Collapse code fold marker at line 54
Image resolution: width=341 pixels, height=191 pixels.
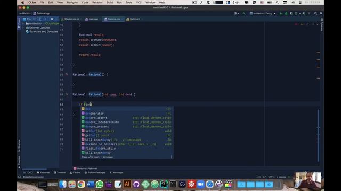pos(71,65)
